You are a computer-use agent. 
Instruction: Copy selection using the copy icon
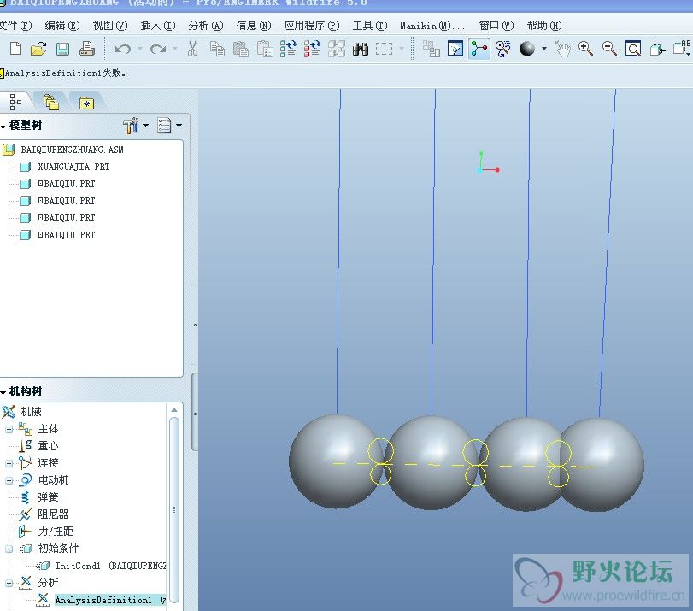tap(217, 49)
